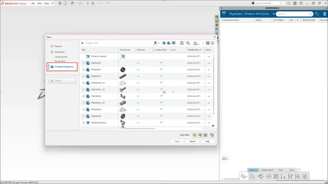Click the Proteus-WN breadcrumb arrow
Viewport: 328px width, 184px height.
[83, 43]
